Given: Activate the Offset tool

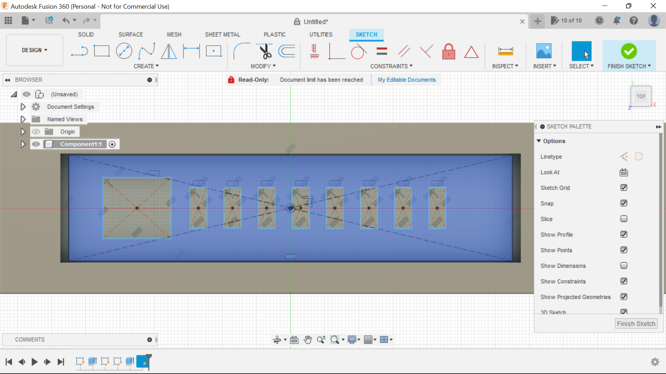Looking at the screenshot, I should point(287,51).
